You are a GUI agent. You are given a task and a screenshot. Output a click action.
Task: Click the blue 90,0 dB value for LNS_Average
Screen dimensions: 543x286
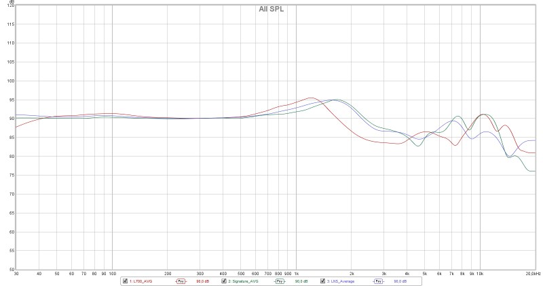pos(400,281)
